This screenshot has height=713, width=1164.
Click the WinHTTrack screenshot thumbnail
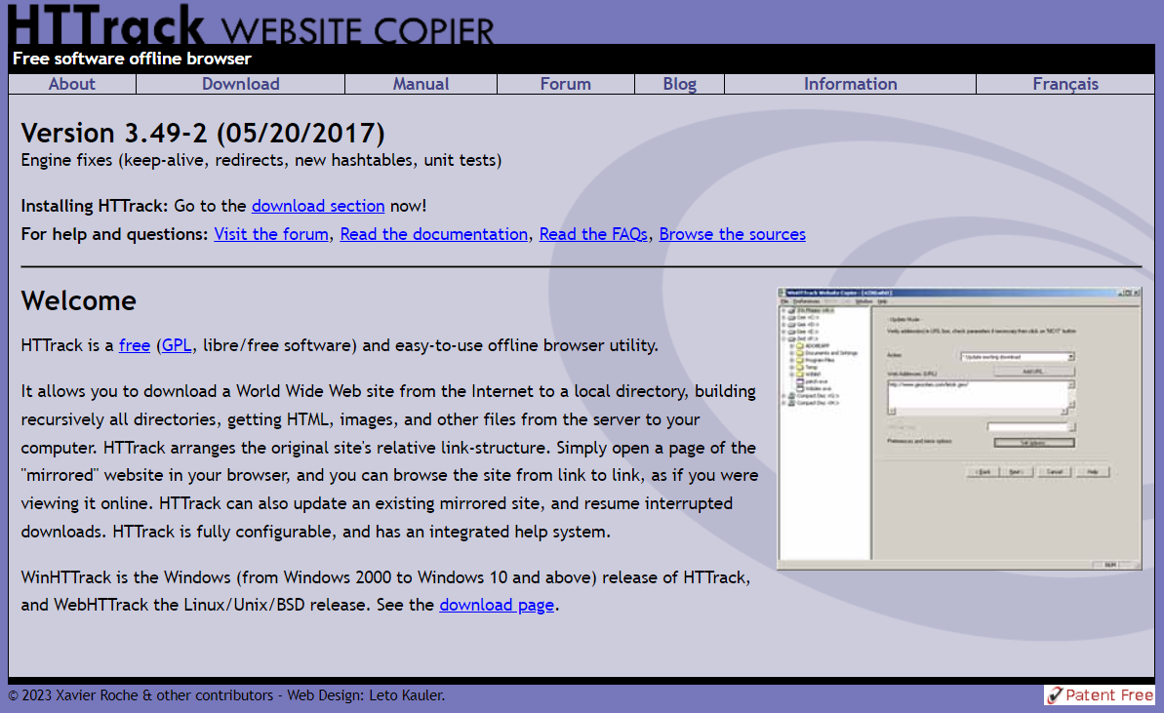[959, 428]
